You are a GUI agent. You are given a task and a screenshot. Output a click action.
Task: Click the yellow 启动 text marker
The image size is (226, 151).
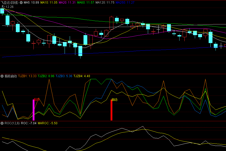[114, 100]
